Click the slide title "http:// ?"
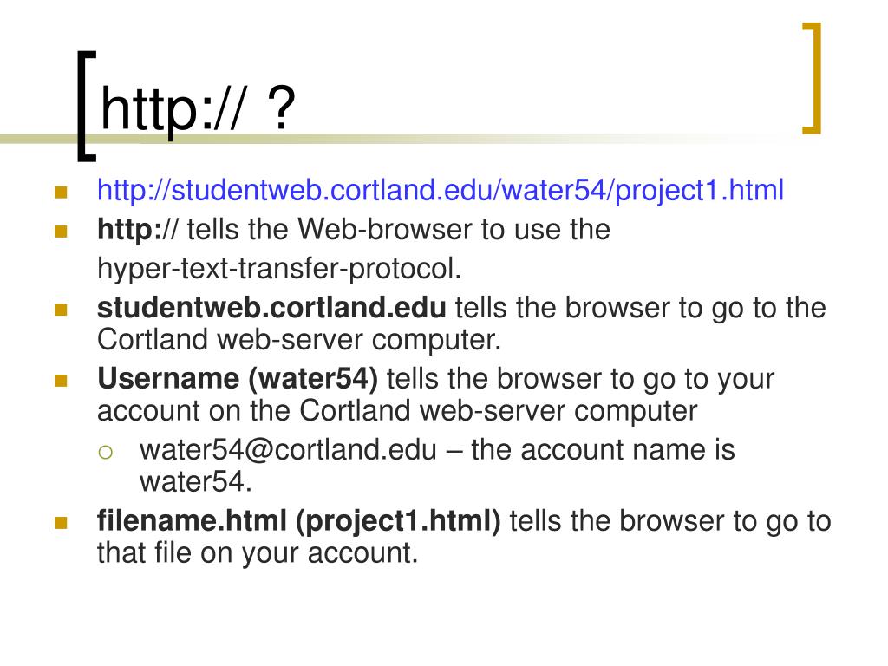 pos(199,108)
